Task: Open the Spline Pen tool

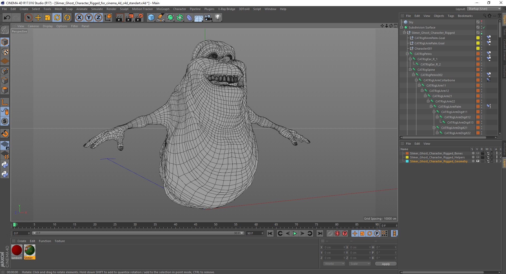Action: (161, 18)
